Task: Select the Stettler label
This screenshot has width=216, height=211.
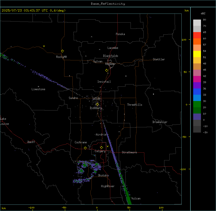Action: coord(159,59)
